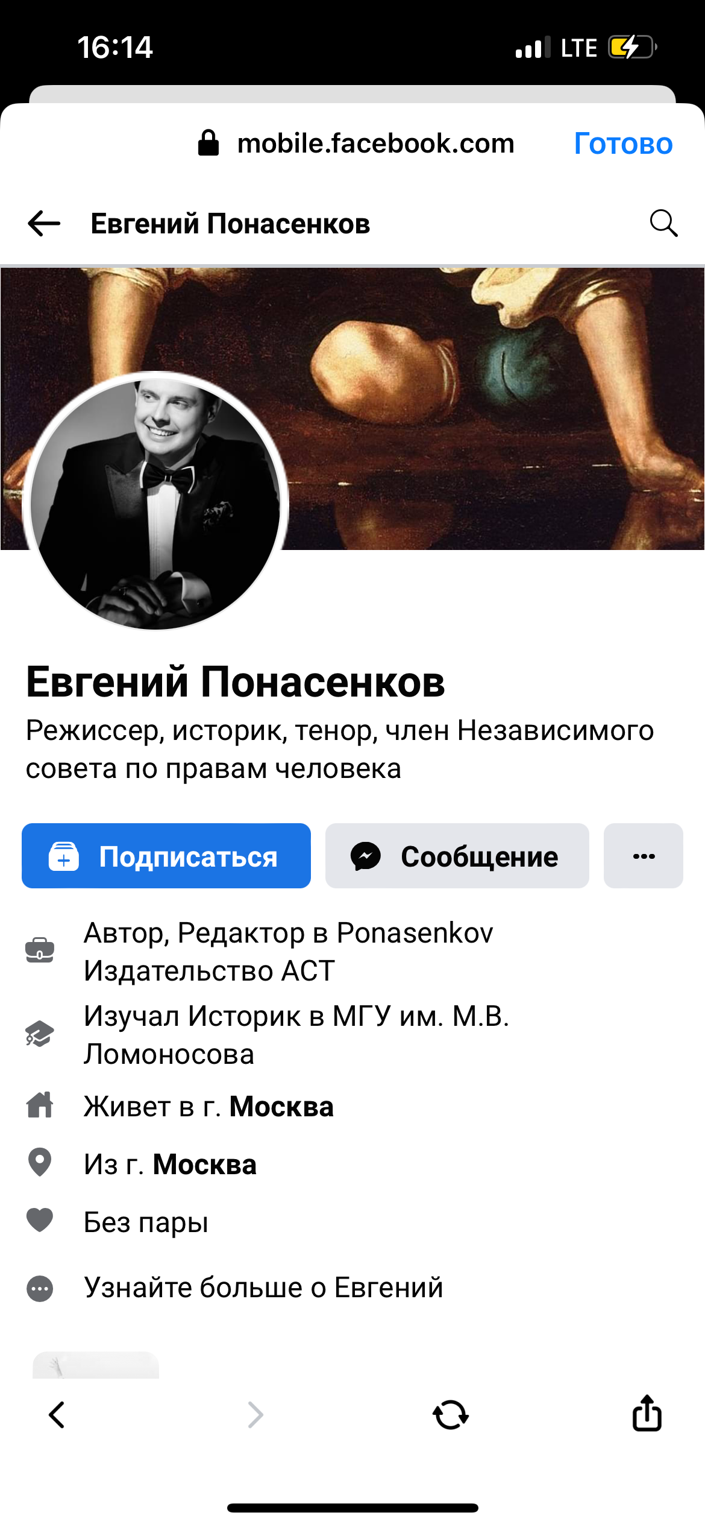Open the circular profile picture

click(155, 501)
